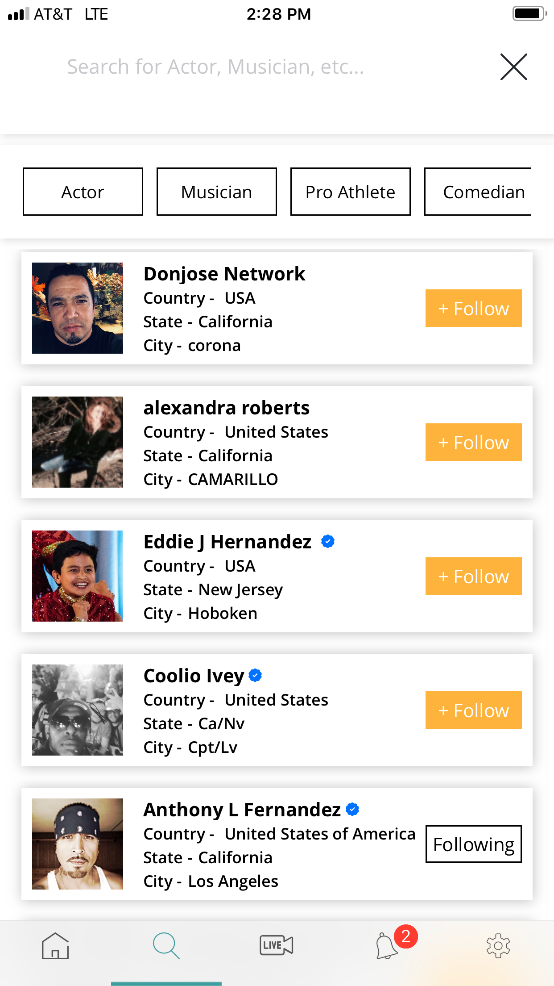Tap the Search magnifier icon
Viewport: 554px width, 986px height.
166,946
